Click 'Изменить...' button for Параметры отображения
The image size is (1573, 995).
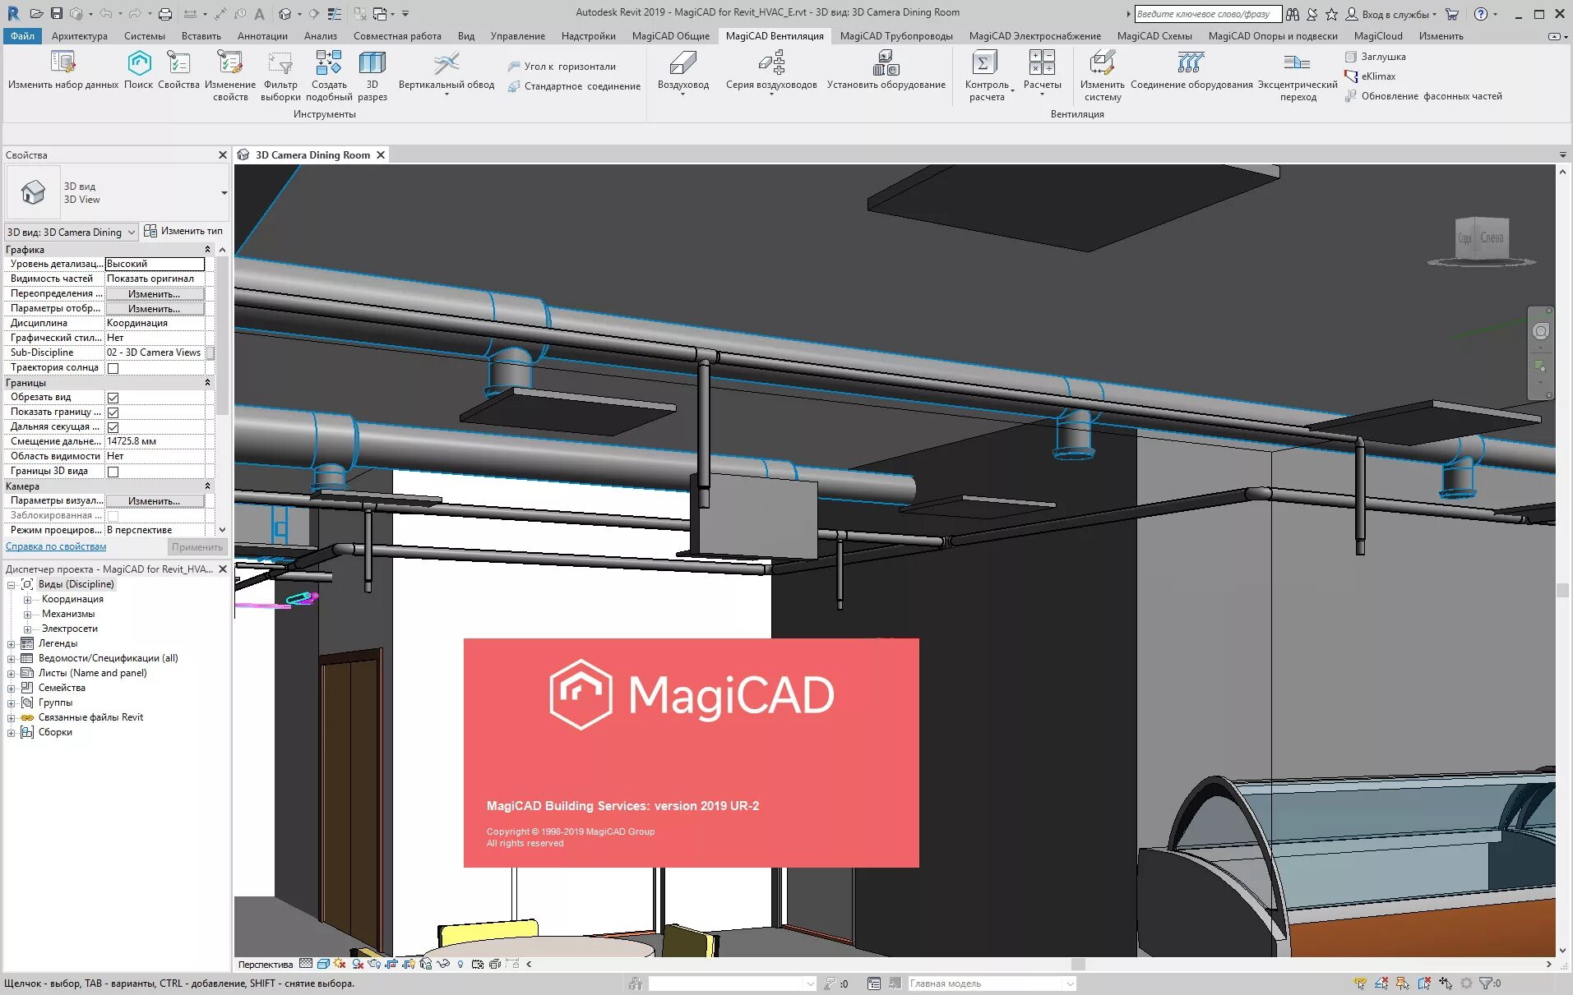tap(155, 309)
